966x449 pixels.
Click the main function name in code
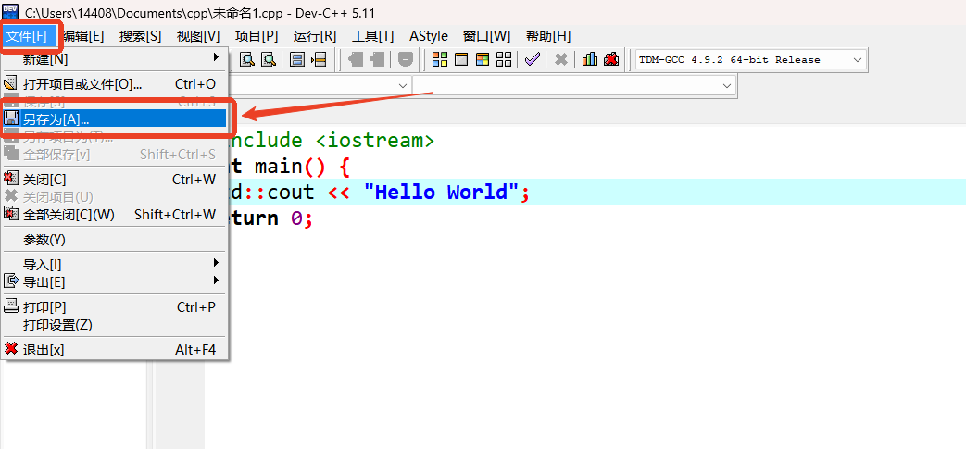tap(279, 167)
